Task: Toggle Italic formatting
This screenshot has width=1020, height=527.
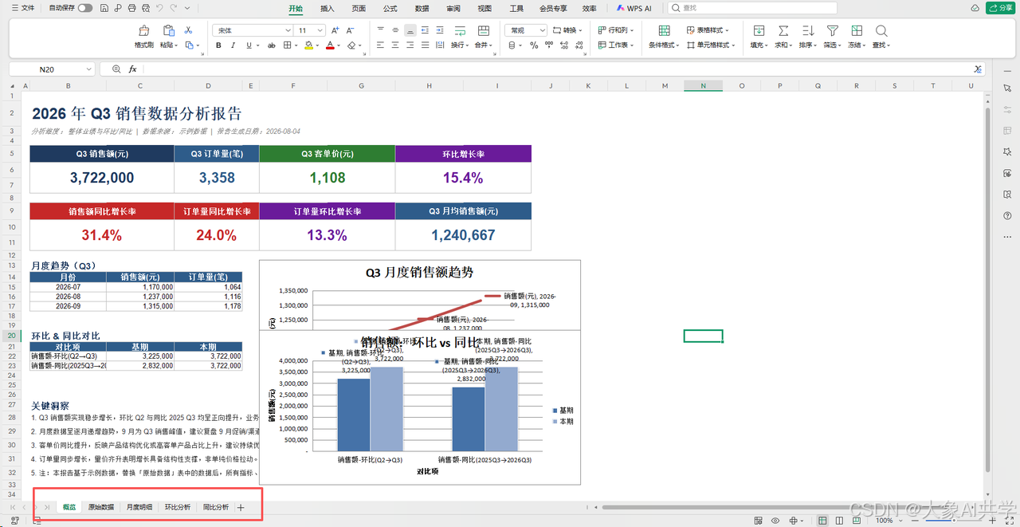Action: click(x=234, y=45)
